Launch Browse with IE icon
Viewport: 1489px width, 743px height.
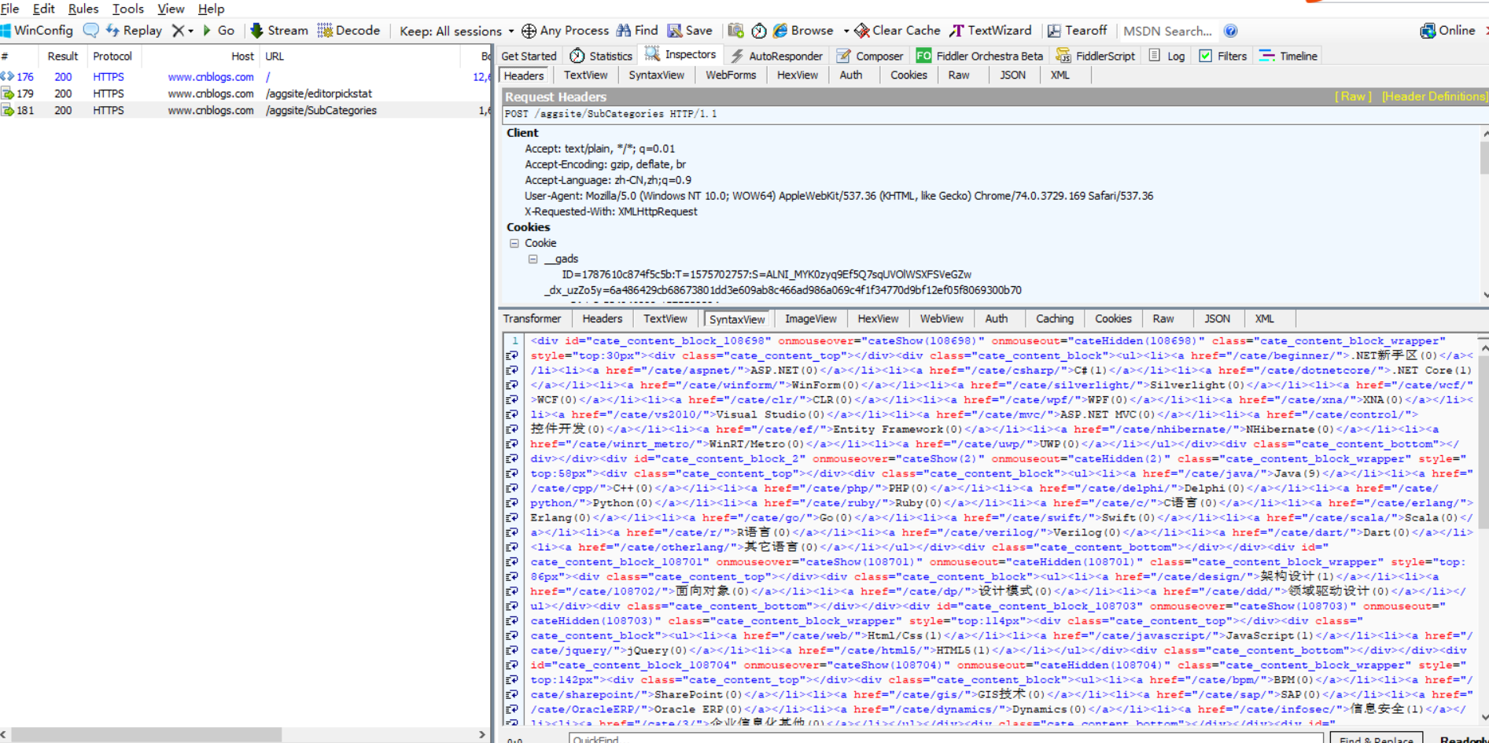click(x=803, y=31)
